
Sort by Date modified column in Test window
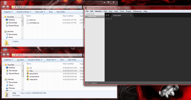pos(68,64)
